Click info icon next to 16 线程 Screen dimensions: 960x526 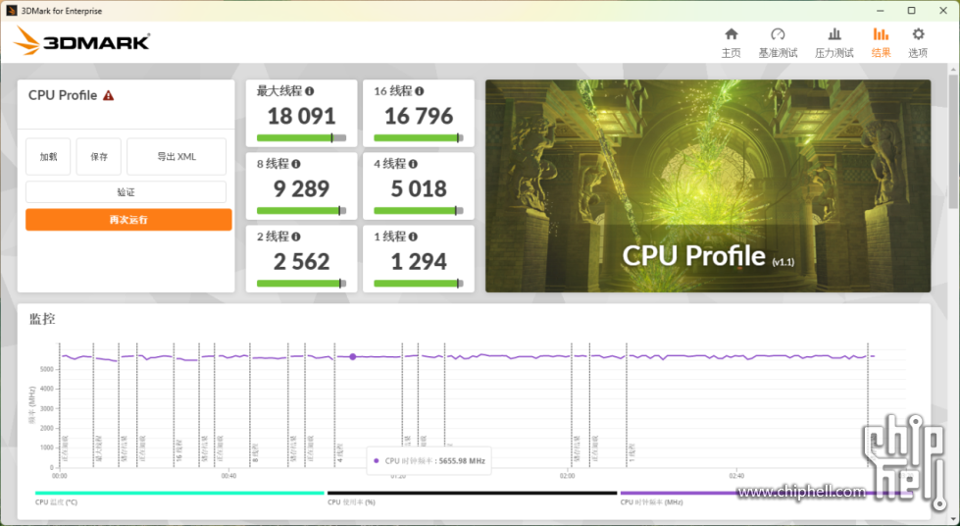[x=421, y=91]
